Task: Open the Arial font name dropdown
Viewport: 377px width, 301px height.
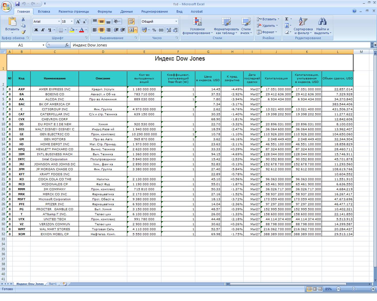Action: click(x=59, y=21)
